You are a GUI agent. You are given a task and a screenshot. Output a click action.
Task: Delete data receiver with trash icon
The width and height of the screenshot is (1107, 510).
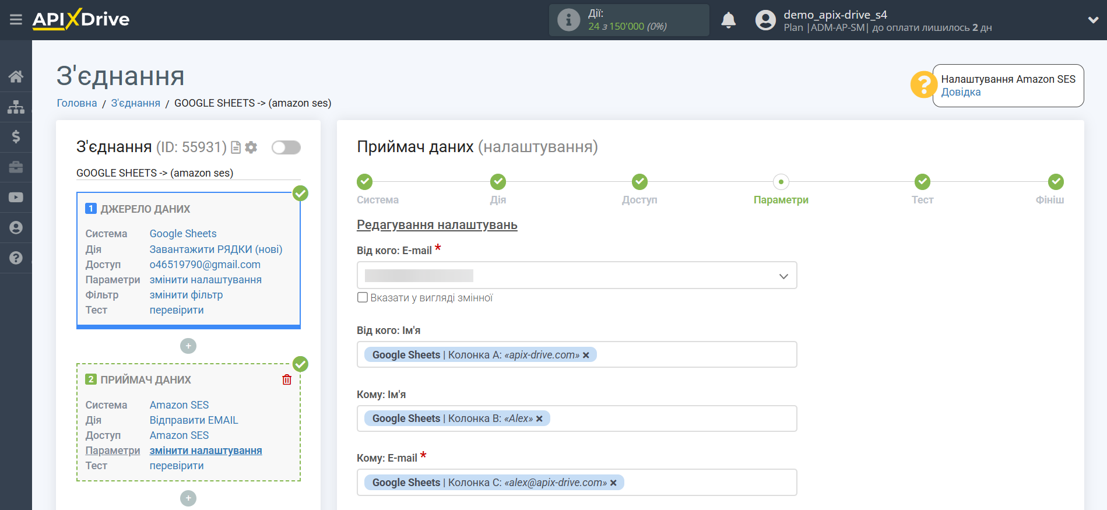[x=287, y=380]
